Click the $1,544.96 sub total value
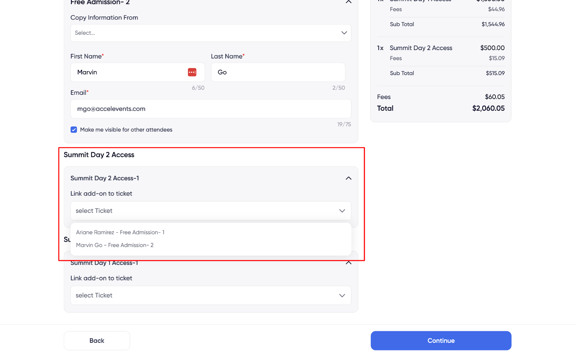This screenshot has height=356, width=576. 493,24
